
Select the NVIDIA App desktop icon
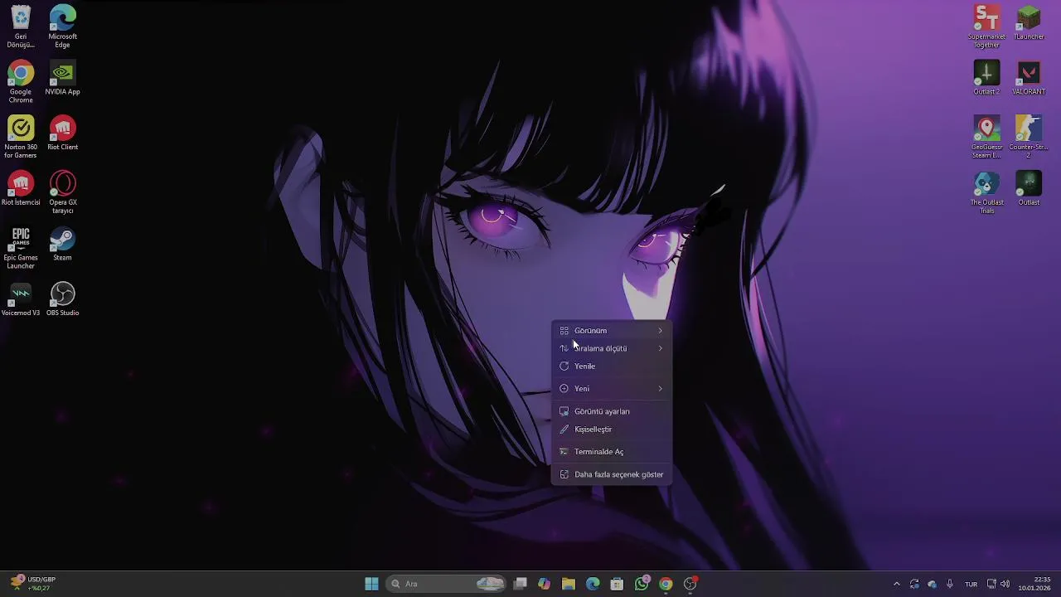[62, 78]
